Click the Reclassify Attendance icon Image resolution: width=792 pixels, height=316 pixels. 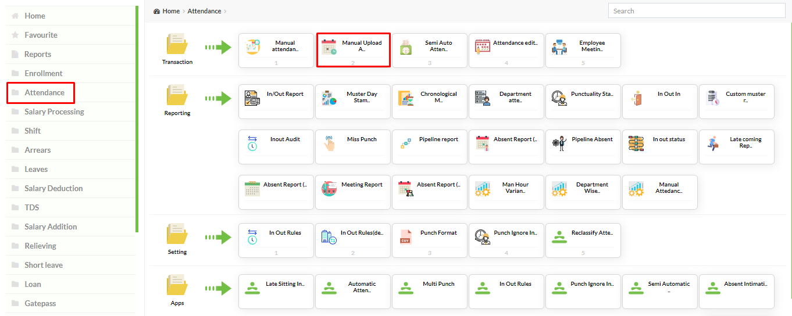[559, 237]
